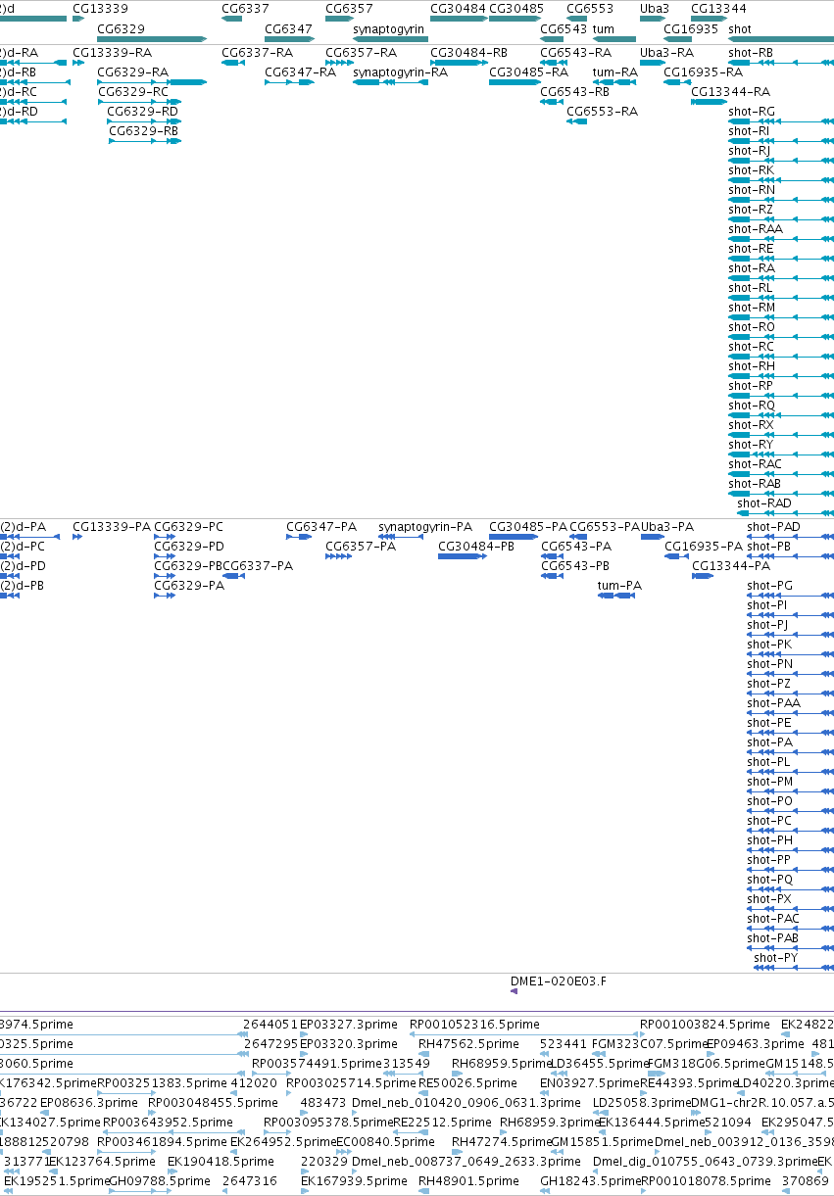Click transcript shot-RAD
This screenshot has width=834, height=1196.
pos(764,503)
